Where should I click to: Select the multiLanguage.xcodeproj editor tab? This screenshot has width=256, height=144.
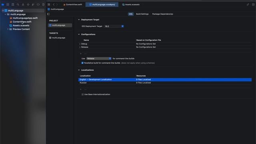pos(102,4)
